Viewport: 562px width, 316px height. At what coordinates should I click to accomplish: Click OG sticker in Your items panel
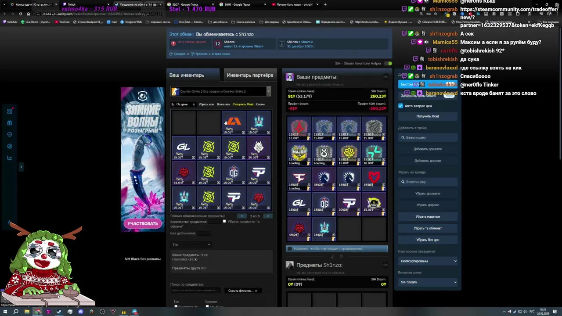pyautogui.click(x=324, y=205)
